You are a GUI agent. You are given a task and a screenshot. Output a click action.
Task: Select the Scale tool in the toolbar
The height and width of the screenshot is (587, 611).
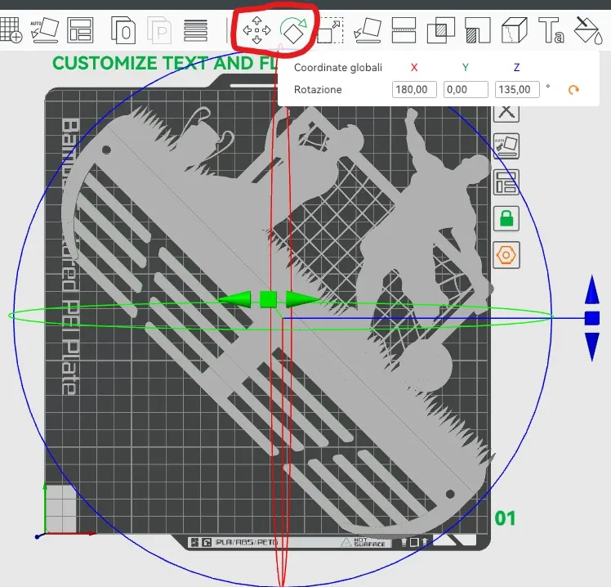point(331,30)
